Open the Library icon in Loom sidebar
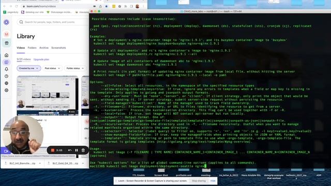 7,62
